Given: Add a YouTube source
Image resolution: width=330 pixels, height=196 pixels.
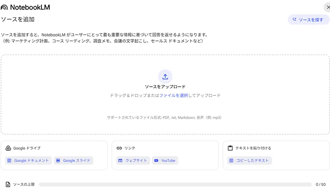Looking at the screenshot, I should [165, 161].
